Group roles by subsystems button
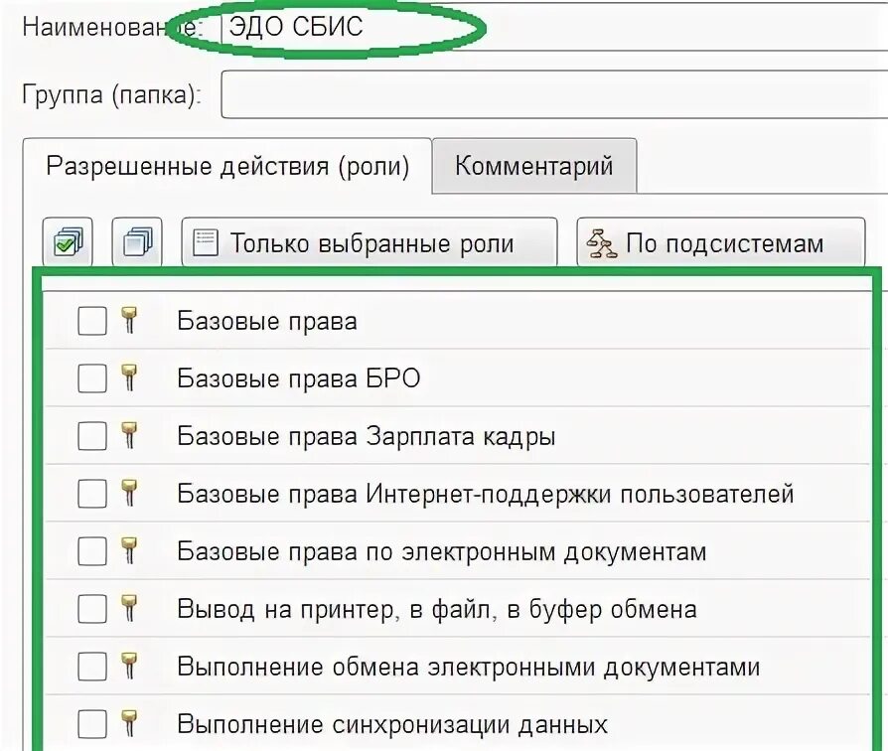The image size is (888, 751). click(x=721, y=242)
